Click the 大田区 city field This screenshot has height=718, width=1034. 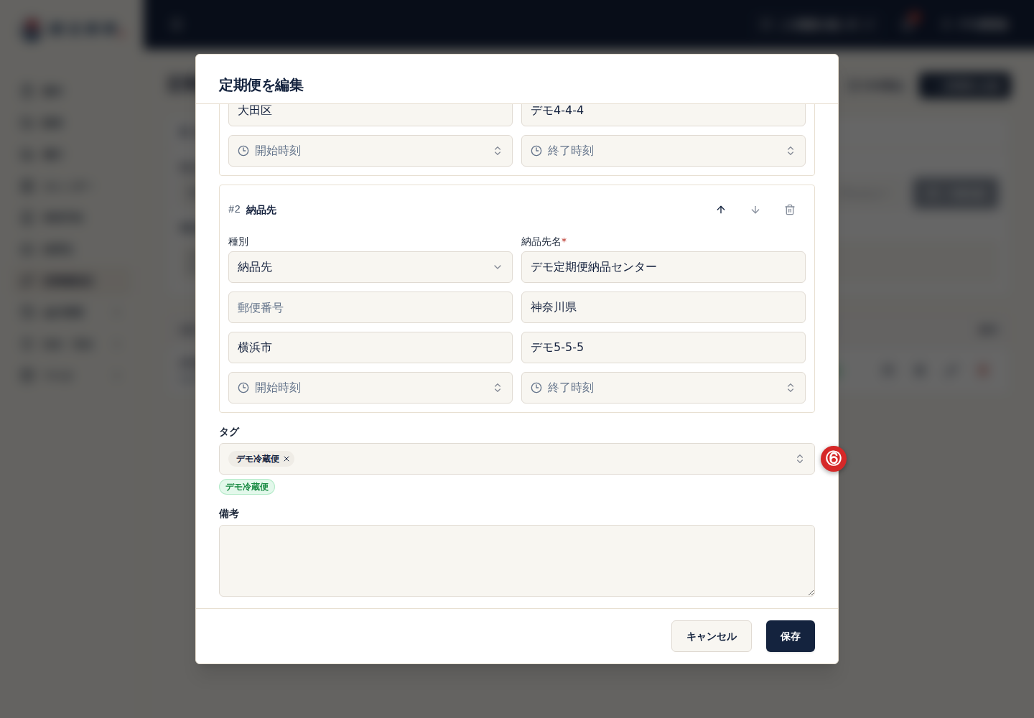(371, 114)
